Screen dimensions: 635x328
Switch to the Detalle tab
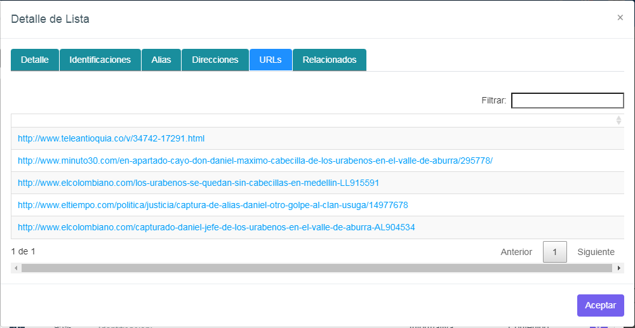pos(35,60)
